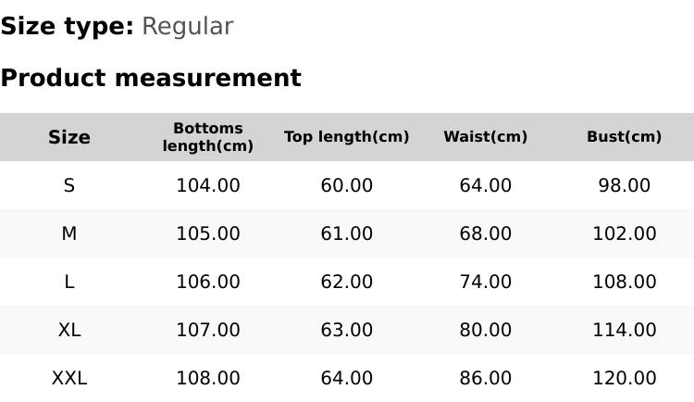Select the 98.00 bust value

point(625,185)
